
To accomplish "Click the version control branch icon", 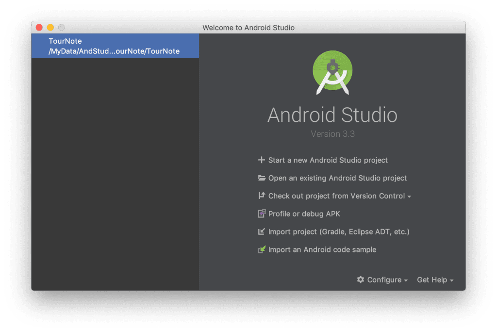I will 261,196.
